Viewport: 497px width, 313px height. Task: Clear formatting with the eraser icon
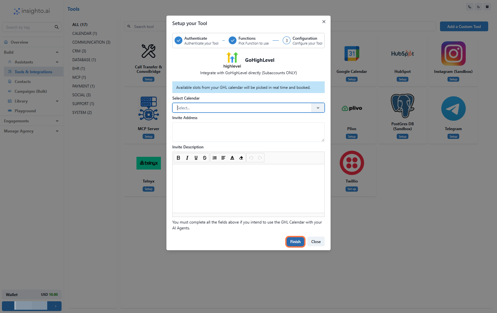pyautogui.click(x=241, y=158)
